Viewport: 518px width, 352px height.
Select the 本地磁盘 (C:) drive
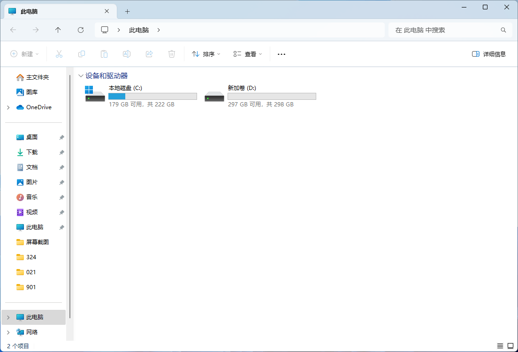141,96
